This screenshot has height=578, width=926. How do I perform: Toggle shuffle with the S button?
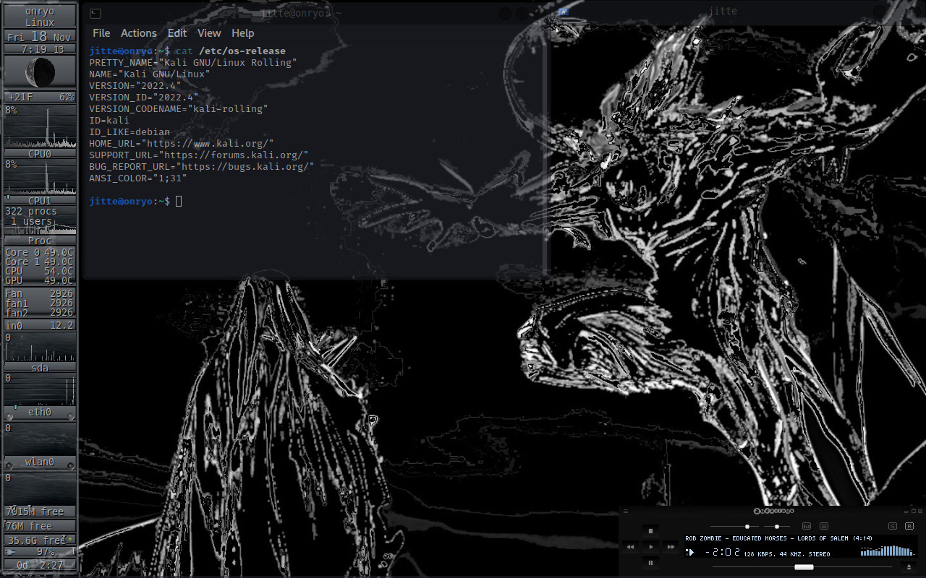point(892,526)
